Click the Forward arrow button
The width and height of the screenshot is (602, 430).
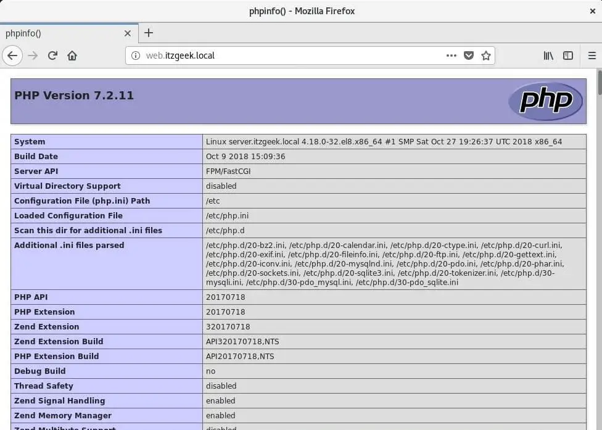click(x=33, y=56)
